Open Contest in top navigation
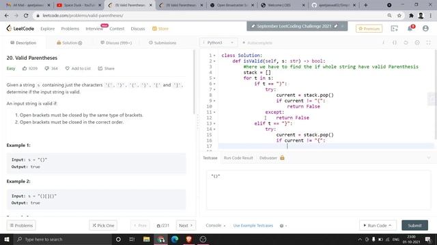The height and width of the screenshot is (245, 437). (117, 29)
